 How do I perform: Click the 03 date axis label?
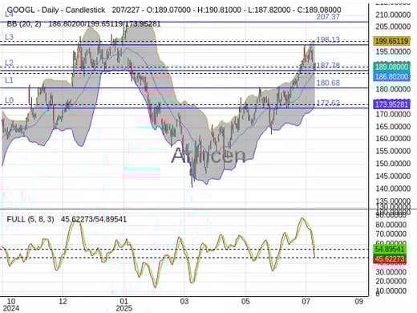(x=184, y=301)
